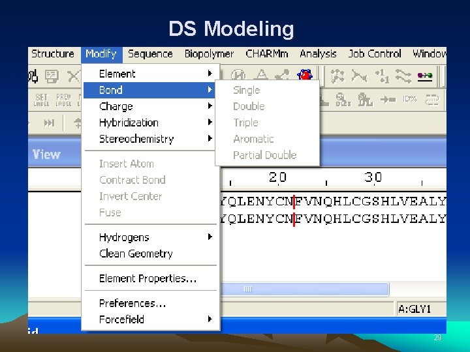Click the magnifier dots toolbar icon
The width and height of the screenshot is (470, 352).
pos(343,100)
